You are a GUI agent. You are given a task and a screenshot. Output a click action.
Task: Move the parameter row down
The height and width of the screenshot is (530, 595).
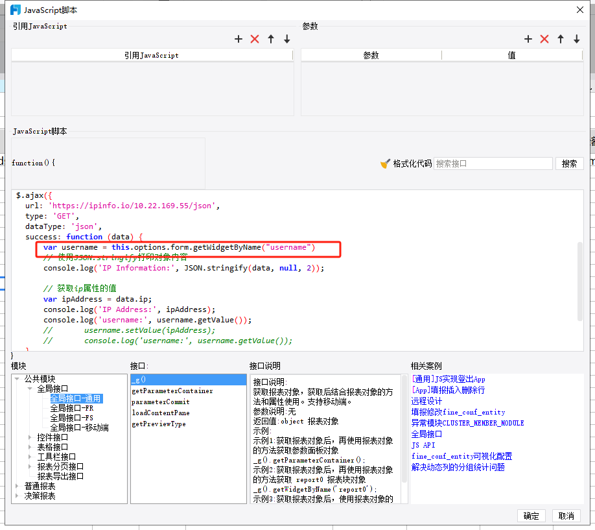[x=577, y=40]
